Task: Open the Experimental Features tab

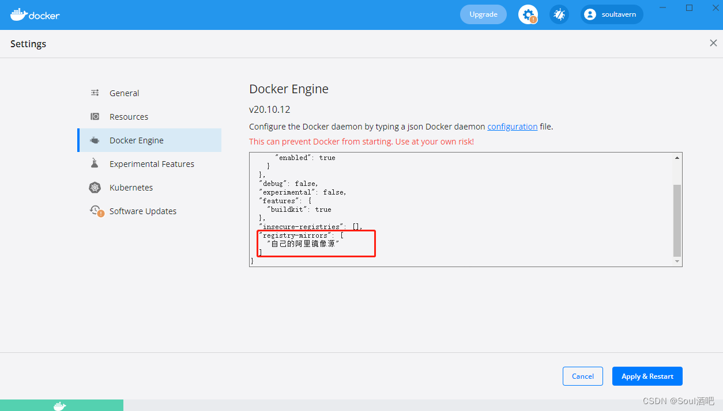Action: point(149,163)
